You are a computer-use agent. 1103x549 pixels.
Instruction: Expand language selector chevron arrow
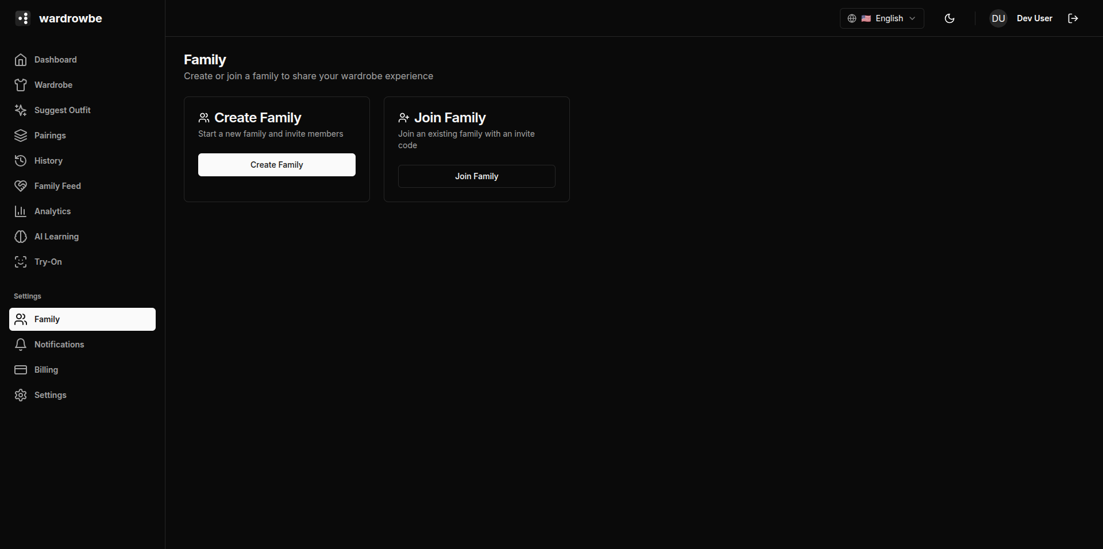912,18
